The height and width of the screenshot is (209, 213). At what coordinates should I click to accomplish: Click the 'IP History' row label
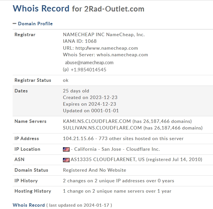(x=26, y=181)
